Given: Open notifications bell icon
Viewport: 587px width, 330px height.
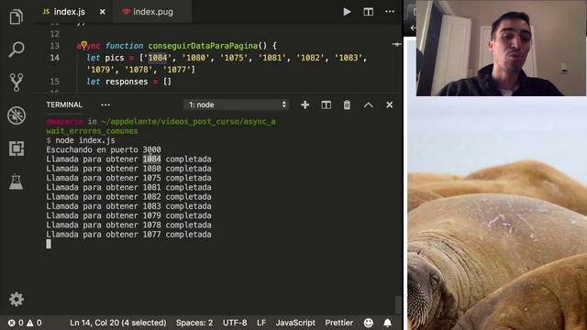Looking at the screenshot, I should pyautogui.click(x=387, y=323).
